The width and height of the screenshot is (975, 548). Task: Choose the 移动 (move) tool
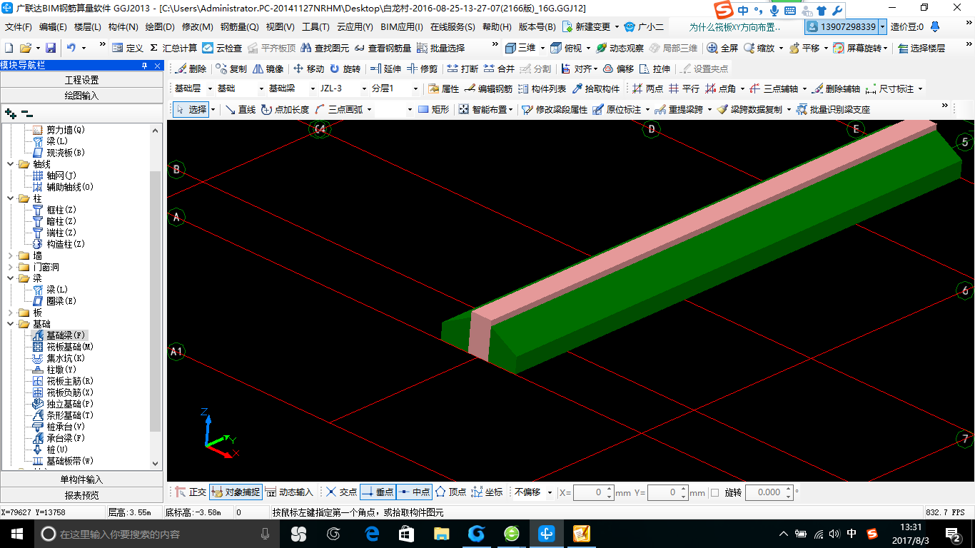pyautogui.click(x=308, y=69)
